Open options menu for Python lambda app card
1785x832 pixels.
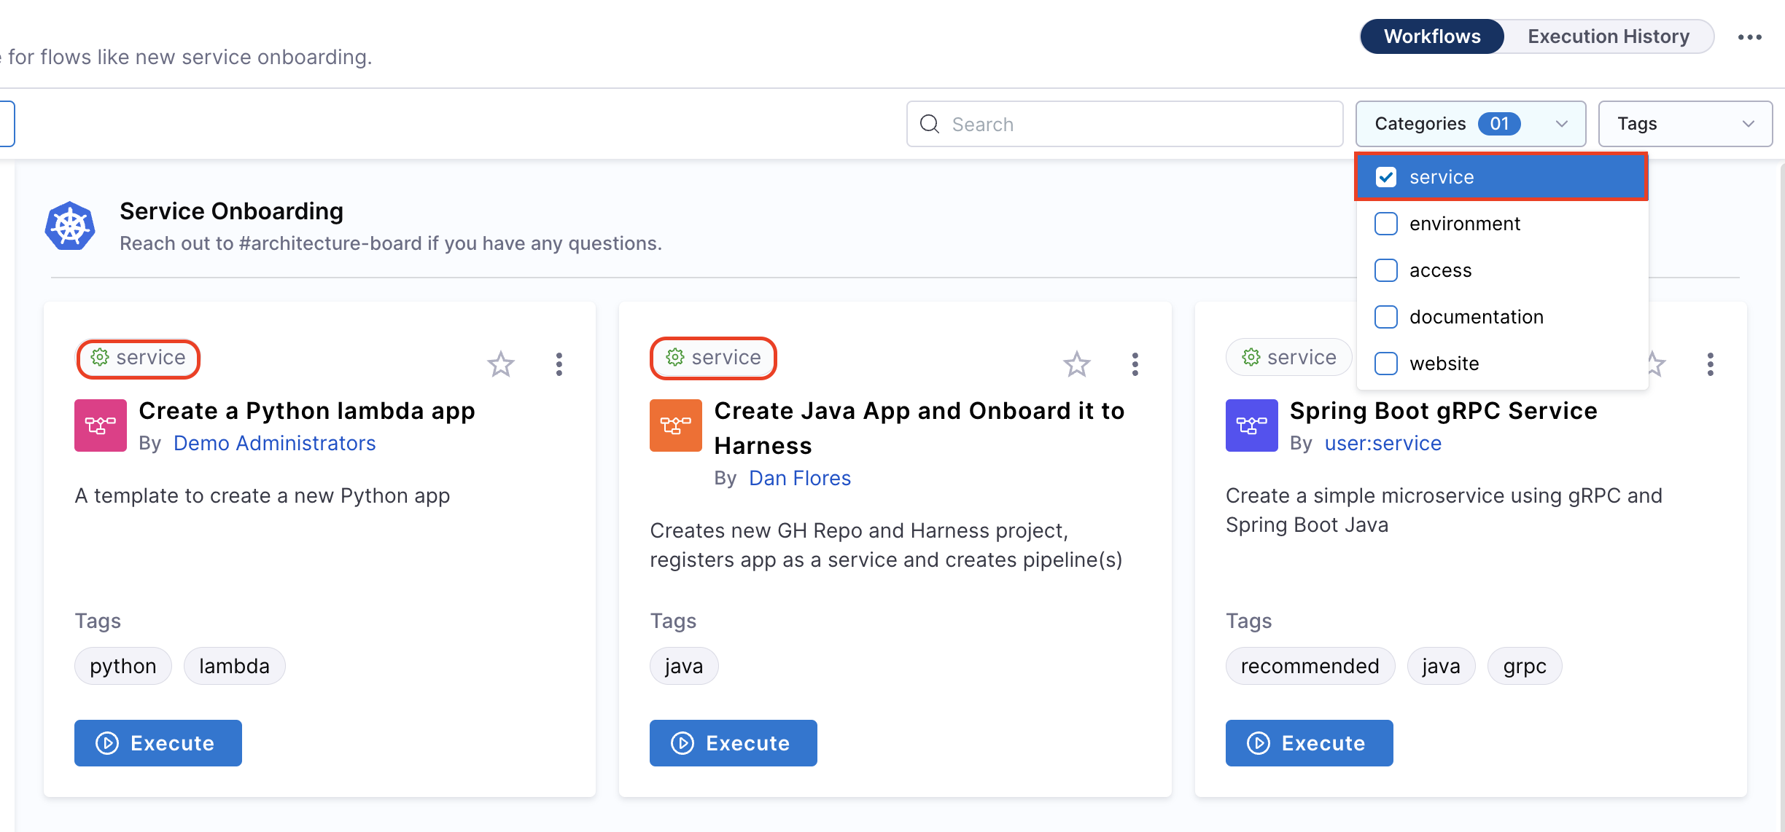click(559, 364)
